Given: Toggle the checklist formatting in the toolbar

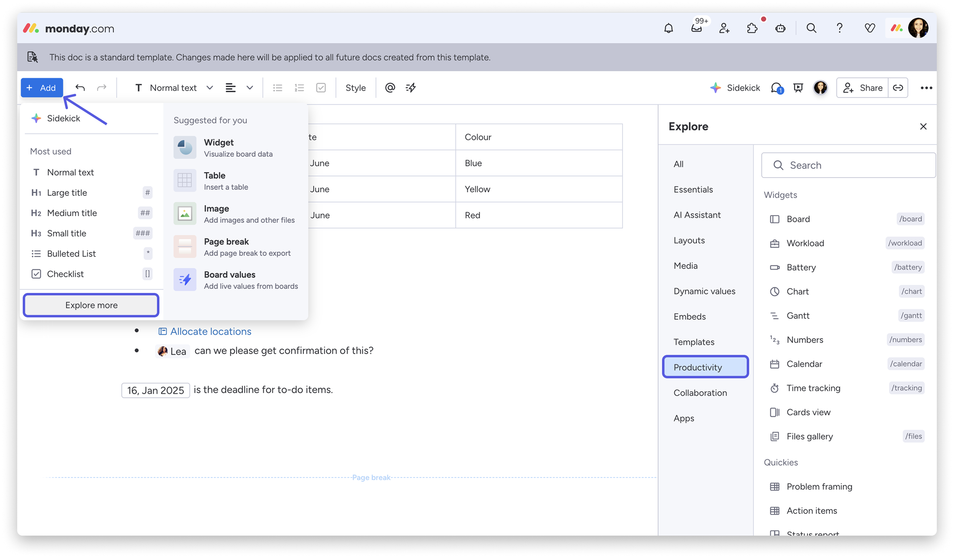Looking at the screenshot, I should pyautogui.click(x=321, y=87).
